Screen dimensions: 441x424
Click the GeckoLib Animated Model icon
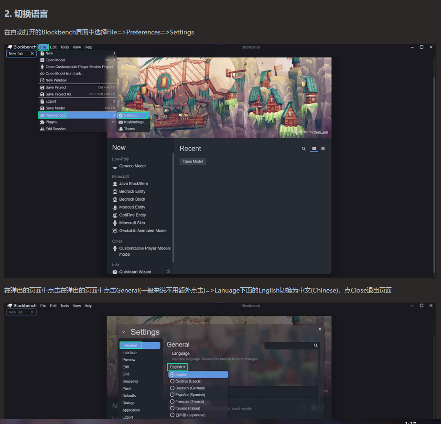pos(115,231)
